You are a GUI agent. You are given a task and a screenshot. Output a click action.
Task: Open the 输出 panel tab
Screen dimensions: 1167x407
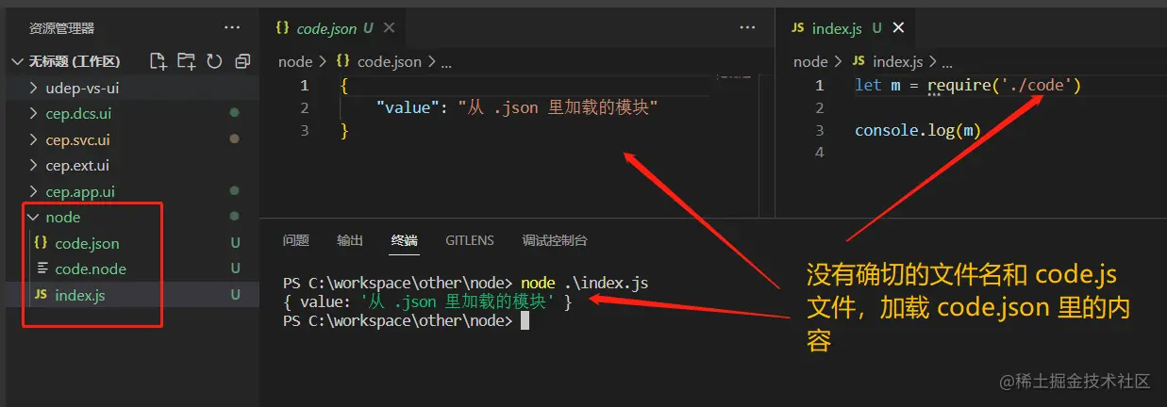click(x=350, y=240)
